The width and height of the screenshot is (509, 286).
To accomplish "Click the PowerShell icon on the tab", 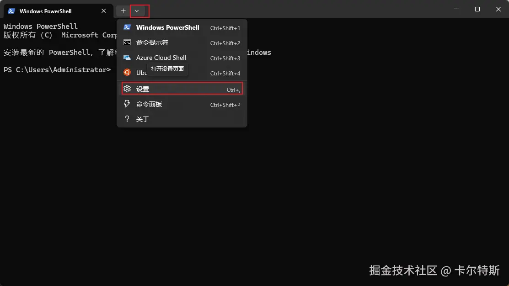I will (11, 11).
